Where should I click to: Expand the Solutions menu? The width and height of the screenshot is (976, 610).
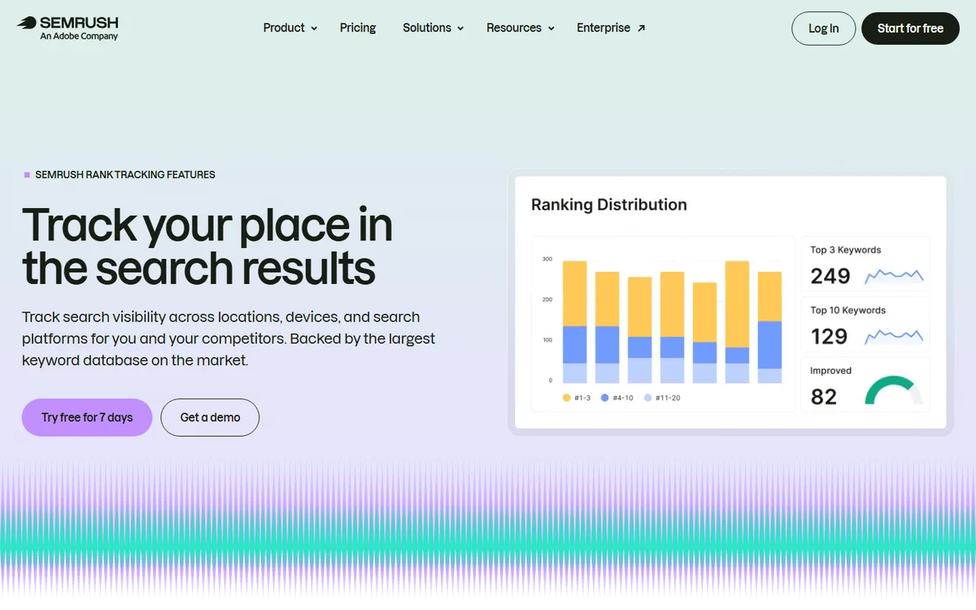pyautogui.click(x=434, y=28)
